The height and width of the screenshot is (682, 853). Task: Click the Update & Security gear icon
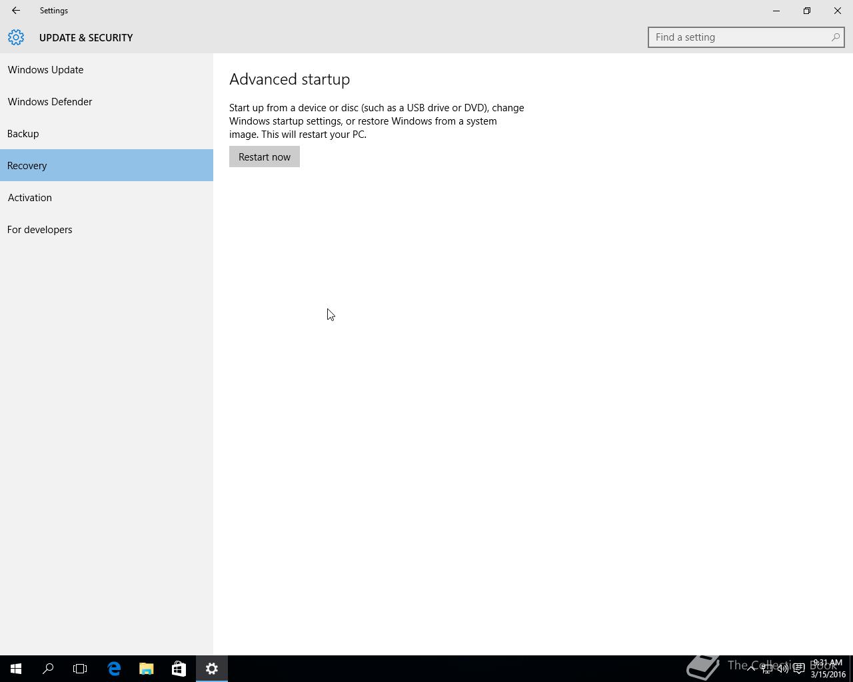tap(16, 37)
